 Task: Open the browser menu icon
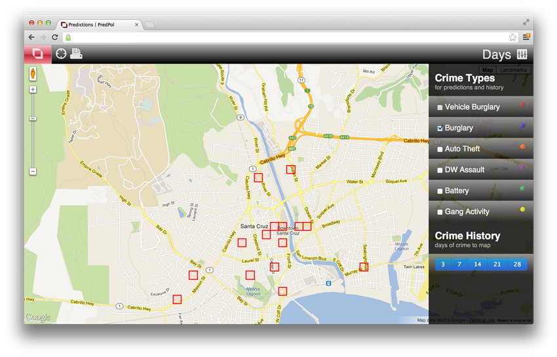pyautogui.click(x=526, y=37)
